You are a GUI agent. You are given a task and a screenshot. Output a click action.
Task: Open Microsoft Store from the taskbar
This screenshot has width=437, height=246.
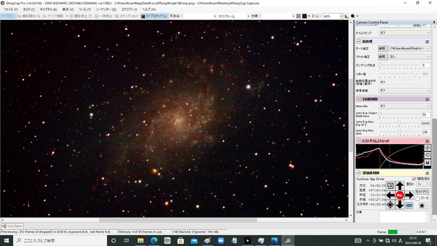181,241
